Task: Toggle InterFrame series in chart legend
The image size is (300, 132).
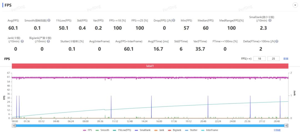Action: point(209,130)
